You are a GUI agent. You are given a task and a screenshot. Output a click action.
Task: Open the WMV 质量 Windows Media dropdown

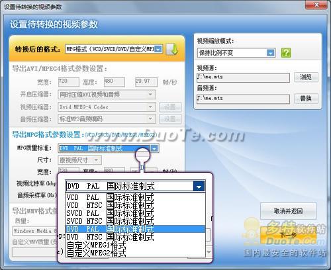point(34,231)
